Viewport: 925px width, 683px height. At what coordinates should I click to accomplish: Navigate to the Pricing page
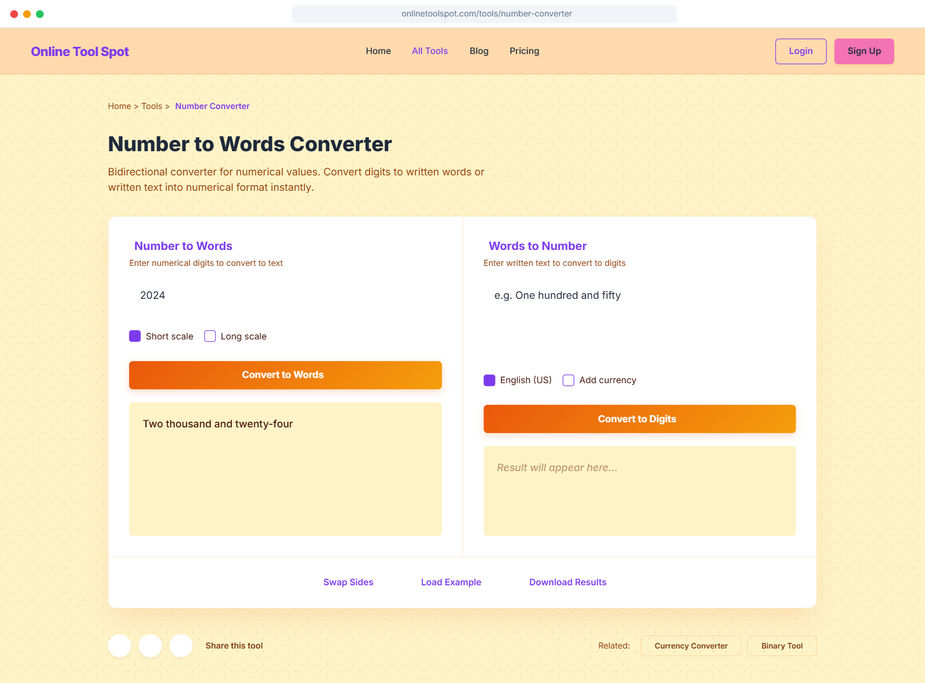tap(524, 51)
